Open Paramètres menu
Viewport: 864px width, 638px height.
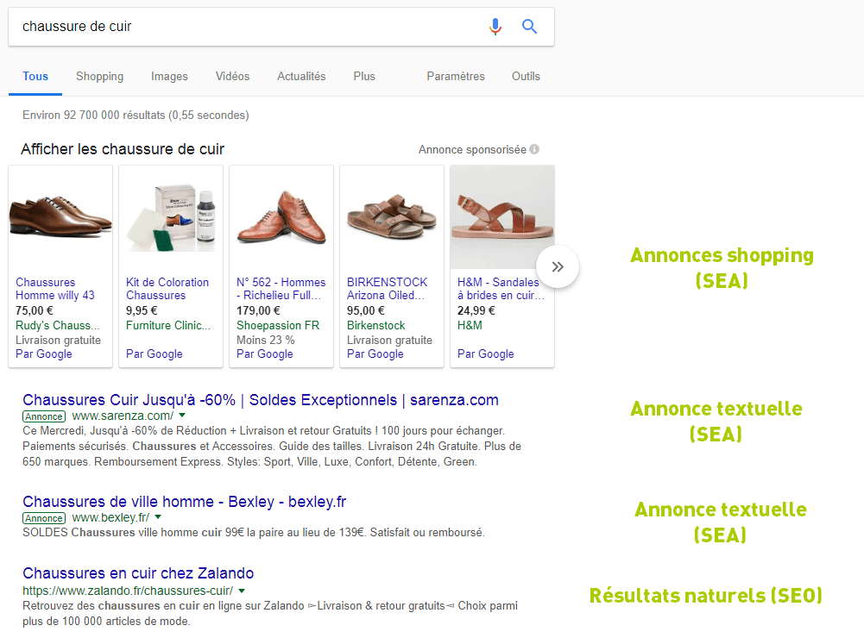456,77
